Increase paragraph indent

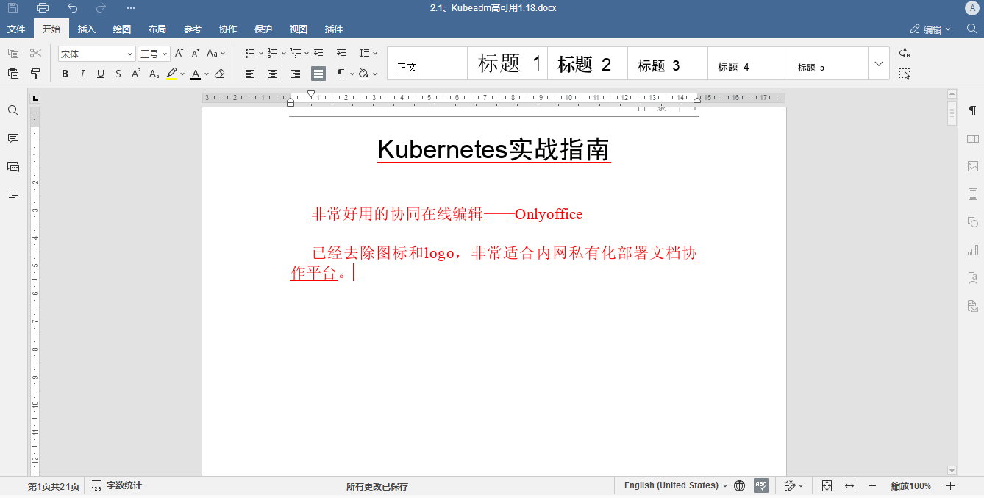341,54
